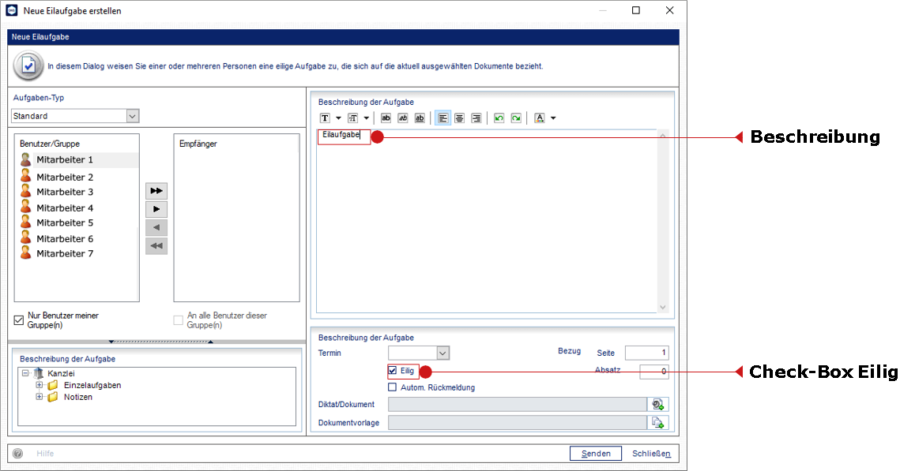Browse for Diktat/Dokument file icon

[657, 405]
